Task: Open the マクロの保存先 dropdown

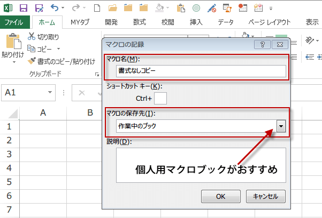Action: click(x=281, y=126)
